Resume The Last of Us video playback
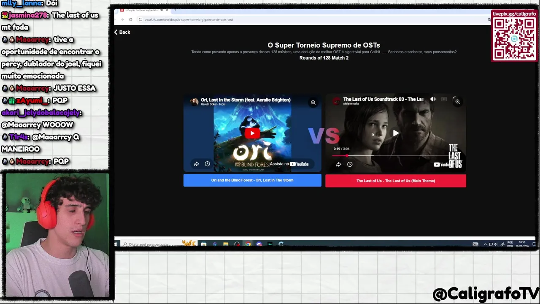 [x=396, y=133]
